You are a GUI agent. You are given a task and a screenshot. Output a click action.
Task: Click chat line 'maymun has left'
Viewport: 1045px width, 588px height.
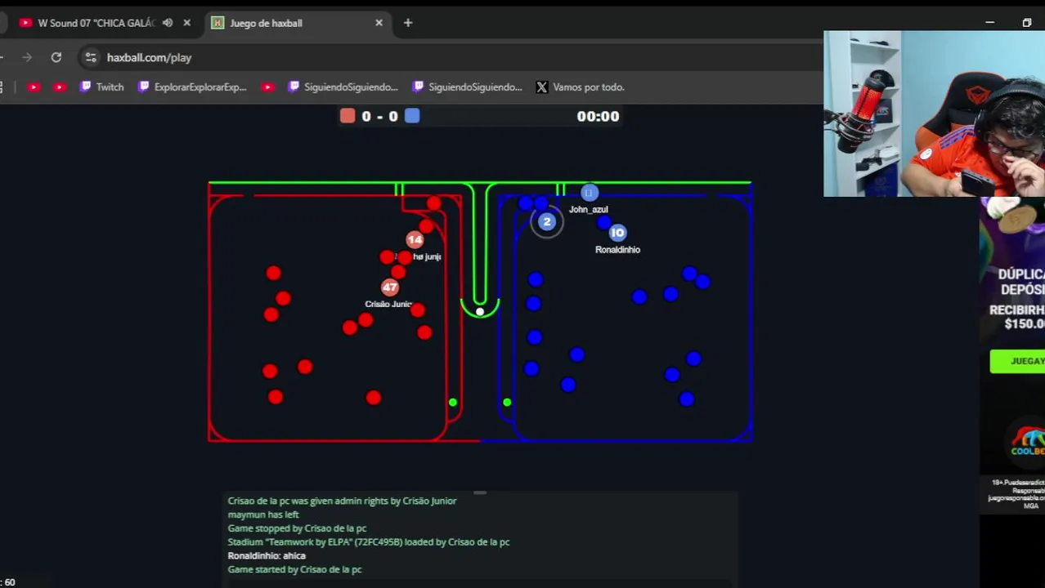pyautogui.click(x=263, y=514)
